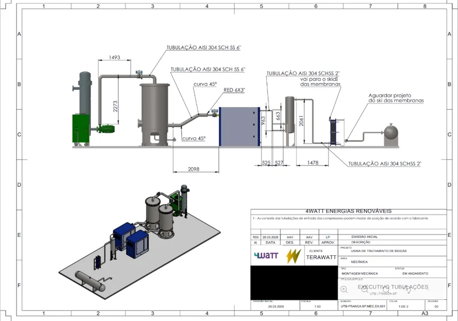Click the 1493 dimension at top left
Viewport: 458px width, 321px height.
(114, 57)
